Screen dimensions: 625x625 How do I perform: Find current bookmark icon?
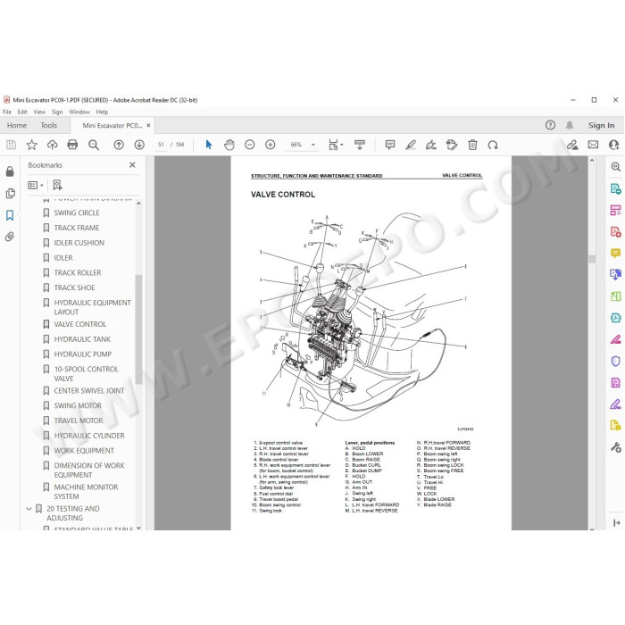(x=57, y=185)
